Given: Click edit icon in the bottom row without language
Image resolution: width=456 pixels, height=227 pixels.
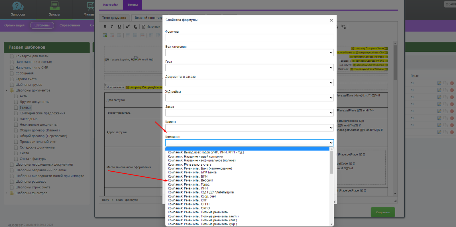Looking at the screenshot, I should click(x=439, y=132).
